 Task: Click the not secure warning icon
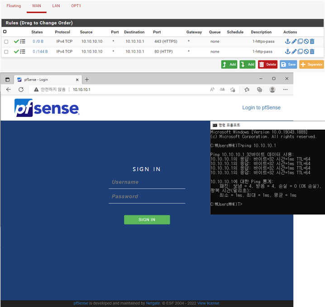[36, 89]
